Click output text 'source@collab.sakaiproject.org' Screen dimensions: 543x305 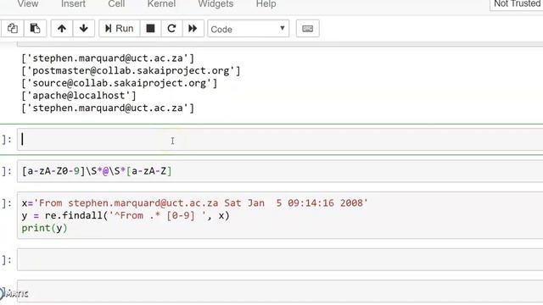(x=119, y=83)
